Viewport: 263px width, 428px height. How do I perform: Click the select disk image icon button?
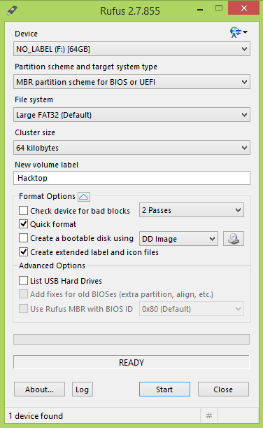point(234,239)
